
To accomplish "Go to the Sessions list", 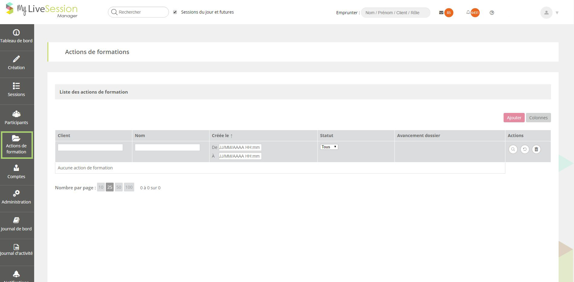I will (16, 90).
